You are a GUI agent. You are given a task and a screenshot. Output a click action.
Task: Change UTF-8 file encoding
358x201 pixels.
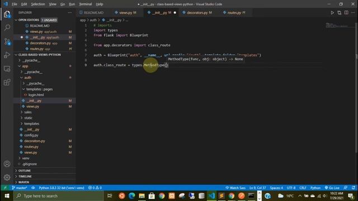pos(291,188)
